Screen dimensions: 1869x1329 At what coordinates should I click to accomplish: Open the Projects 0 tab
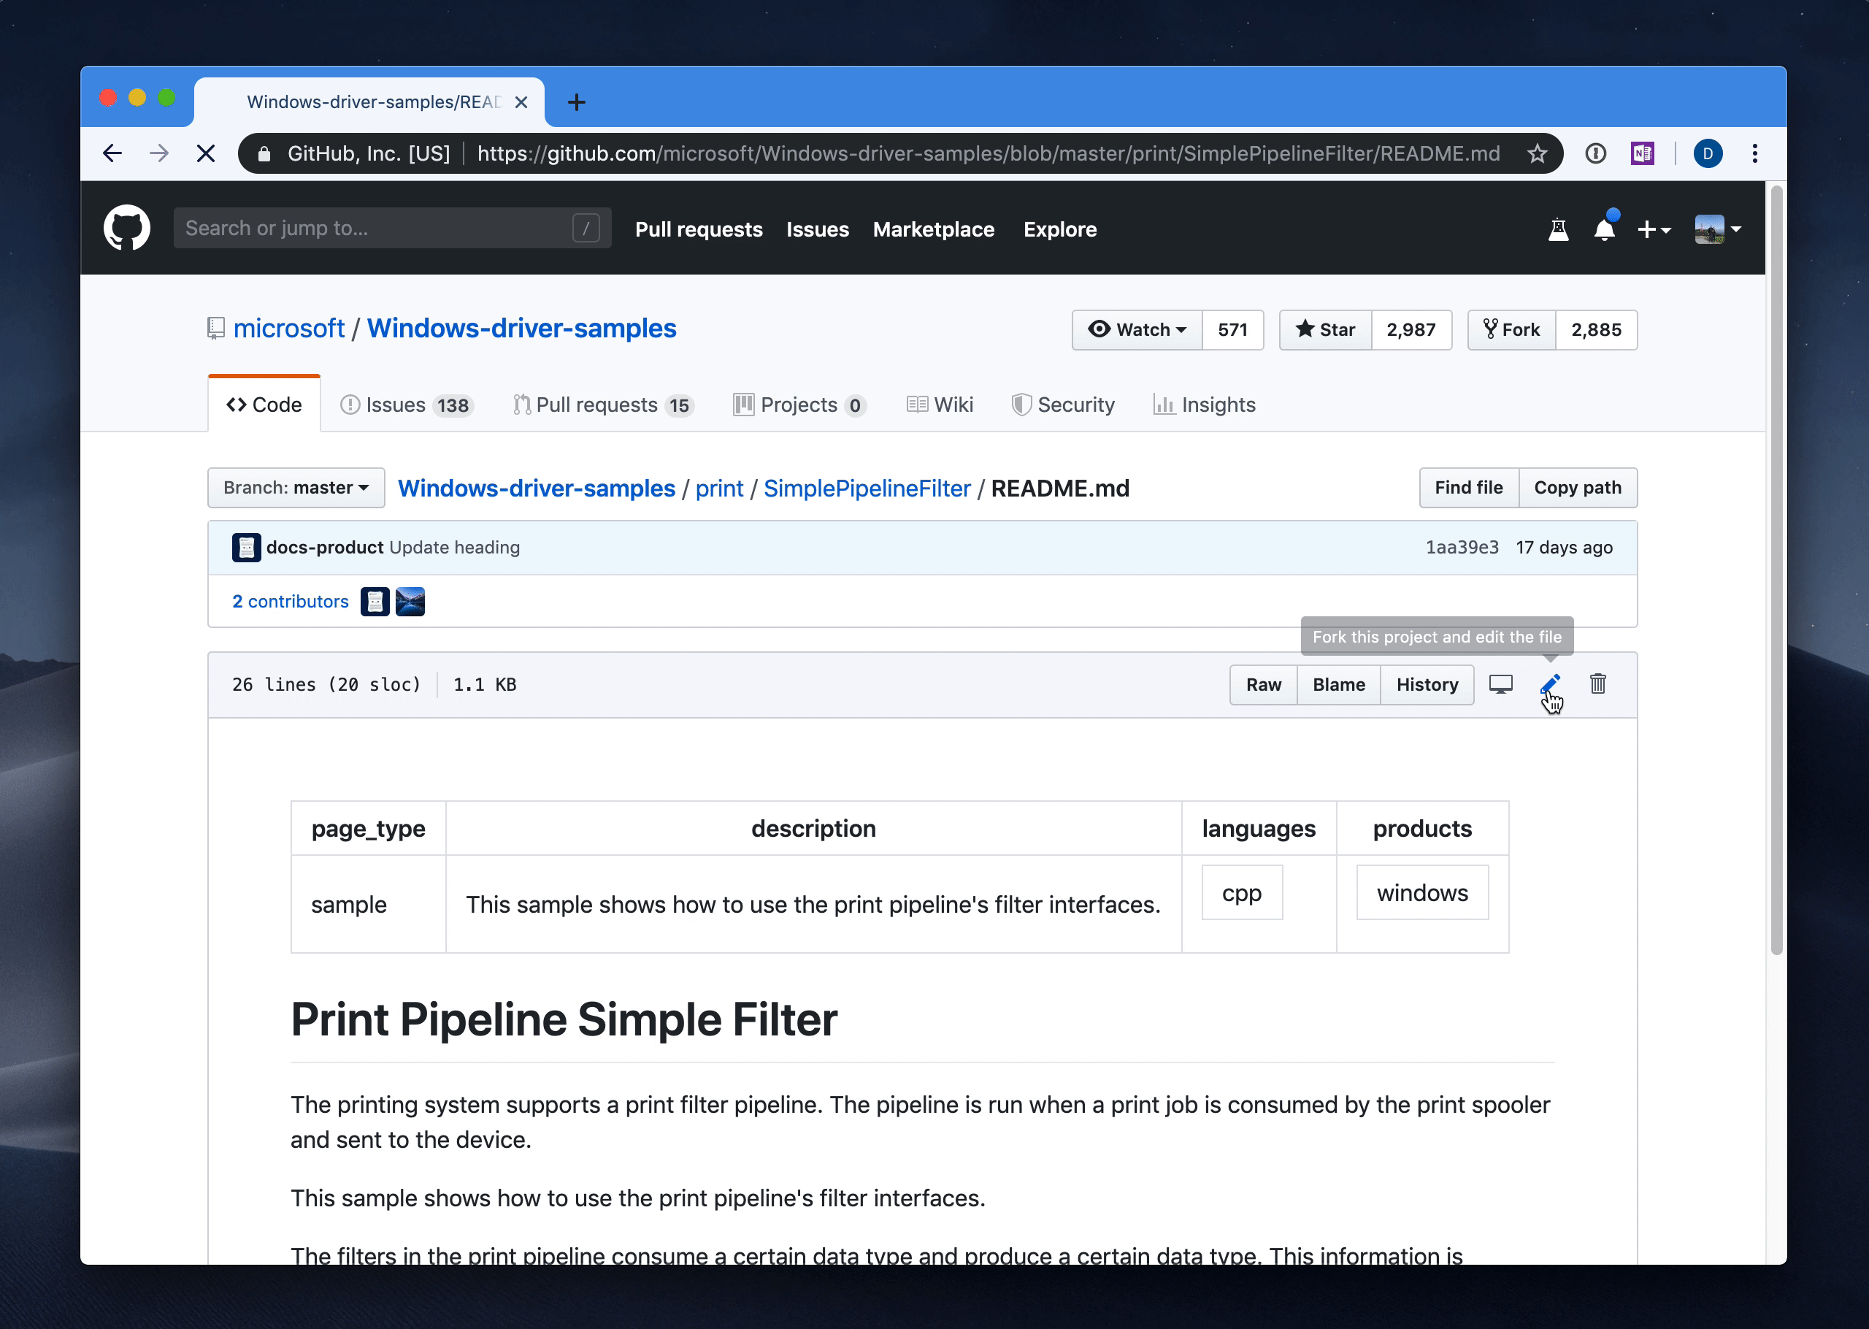800,405
